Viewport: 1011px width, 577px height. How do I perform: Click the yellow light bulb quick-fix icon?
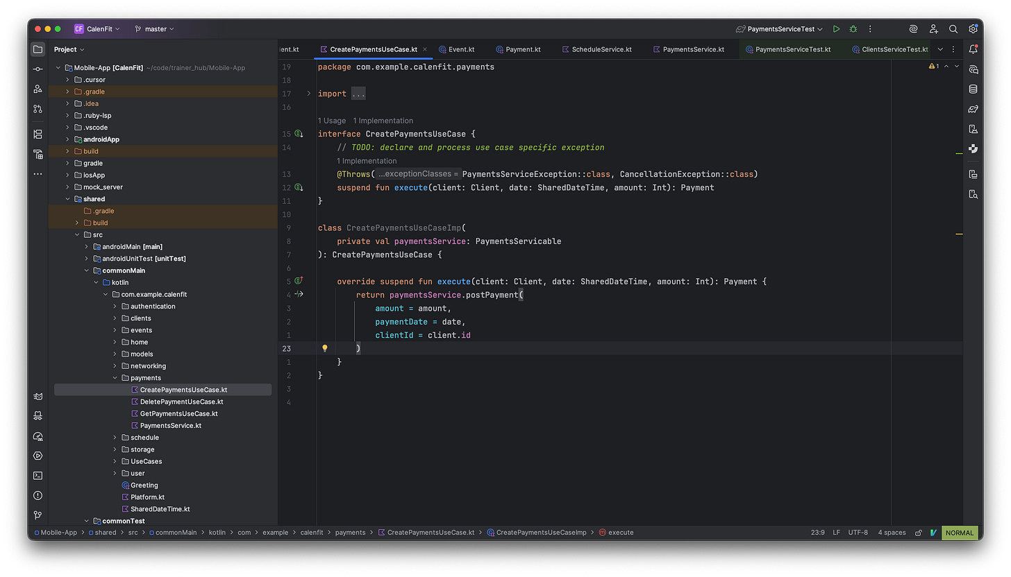pos(324,348)
